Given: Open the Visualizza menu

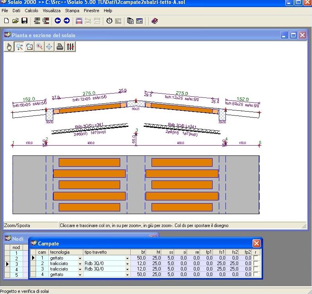Looking at the screenshot, I should (52, 11).
